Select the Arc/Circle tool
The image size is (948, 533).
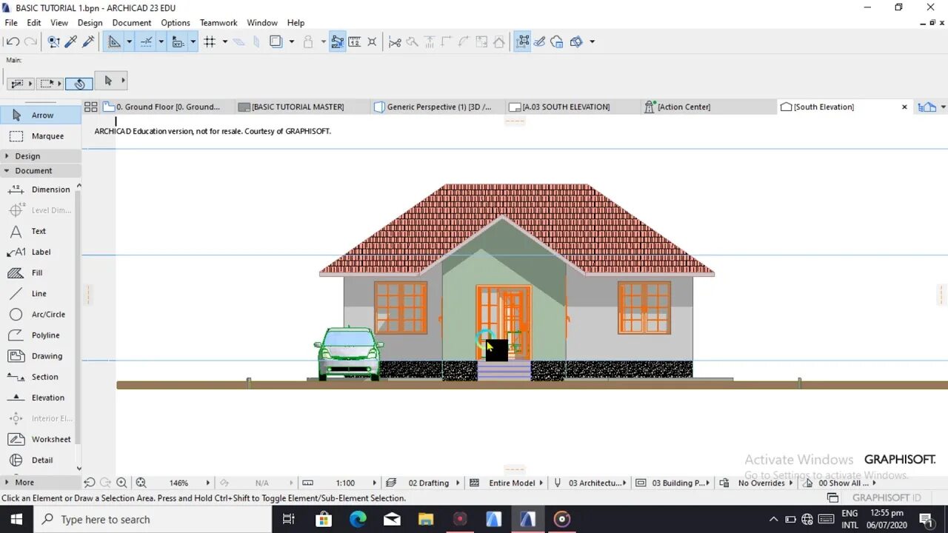39,315
